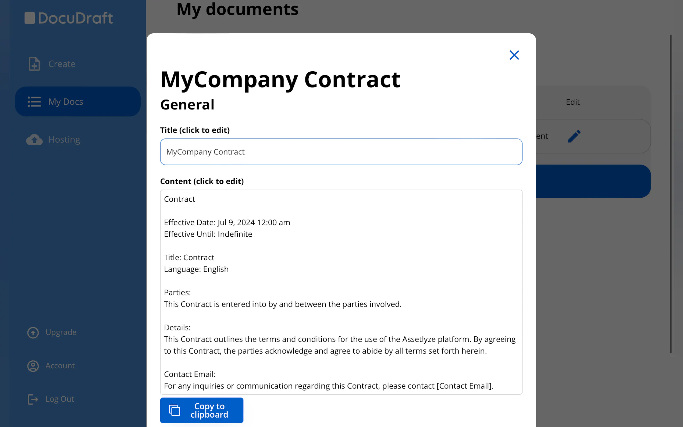The image size is (683, 427).
Task: Open the Create menu item
Action: (x=62, y=64)
